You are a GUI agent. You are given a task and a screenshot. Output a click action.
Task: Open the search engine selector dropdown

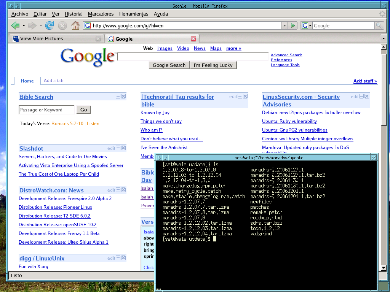307,25
